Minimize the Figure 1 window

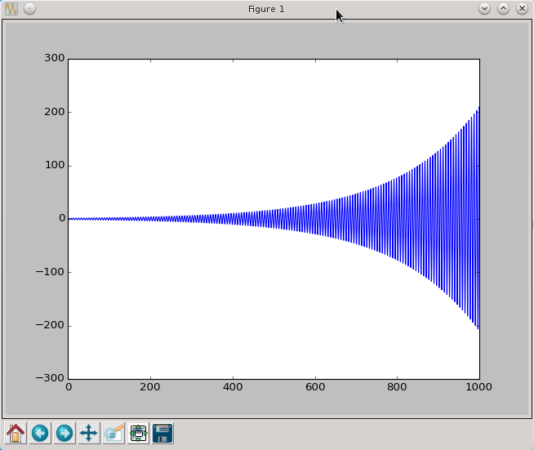click(x=484, y=8)
